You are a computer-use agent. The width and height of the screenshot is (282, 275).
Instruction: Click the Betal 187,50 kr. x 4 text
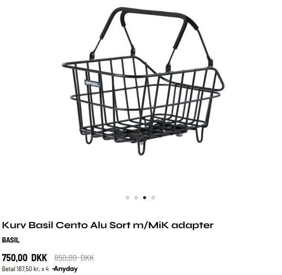[x=25, y=269]
